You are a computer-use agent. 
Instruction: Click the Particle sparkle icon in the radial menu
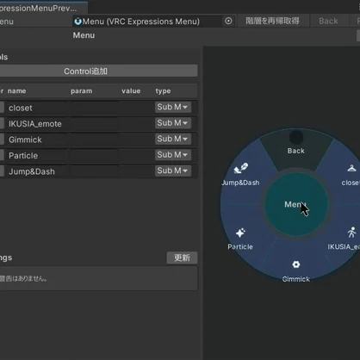coord(240,233)
